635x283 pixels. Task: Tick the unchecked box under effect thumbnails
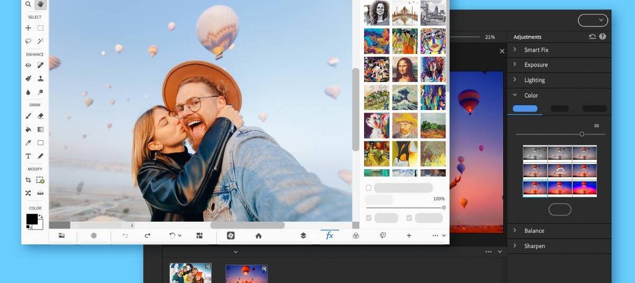coord(368,188)
